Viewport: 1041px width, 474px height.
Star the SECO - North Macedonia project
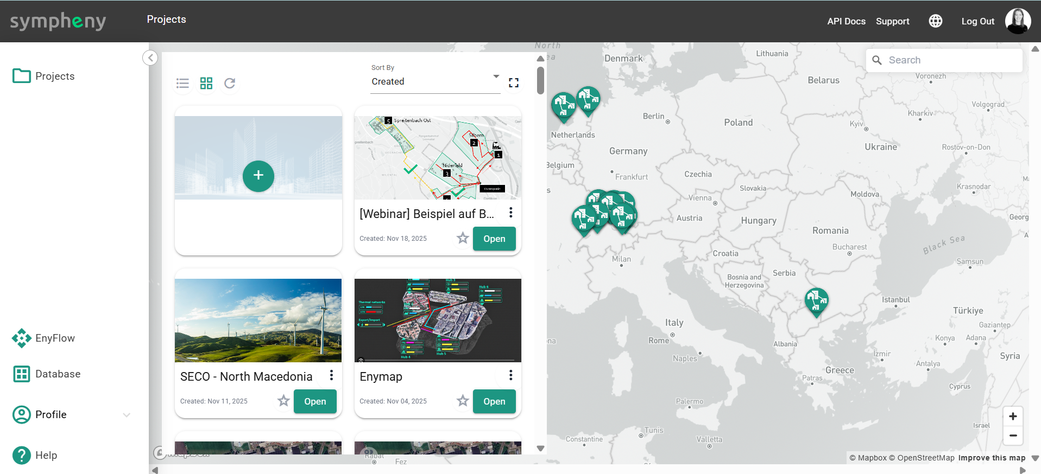pos(283,401)
